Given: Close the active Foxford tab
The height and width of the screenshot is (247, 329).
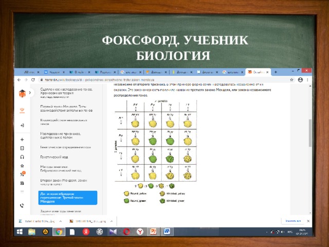Looking at the screenshot, I should (267, 72).
